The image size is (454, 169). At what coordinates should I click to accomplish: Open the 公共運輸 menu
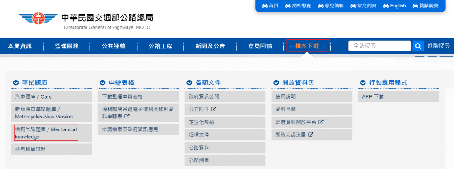[114, 46]
